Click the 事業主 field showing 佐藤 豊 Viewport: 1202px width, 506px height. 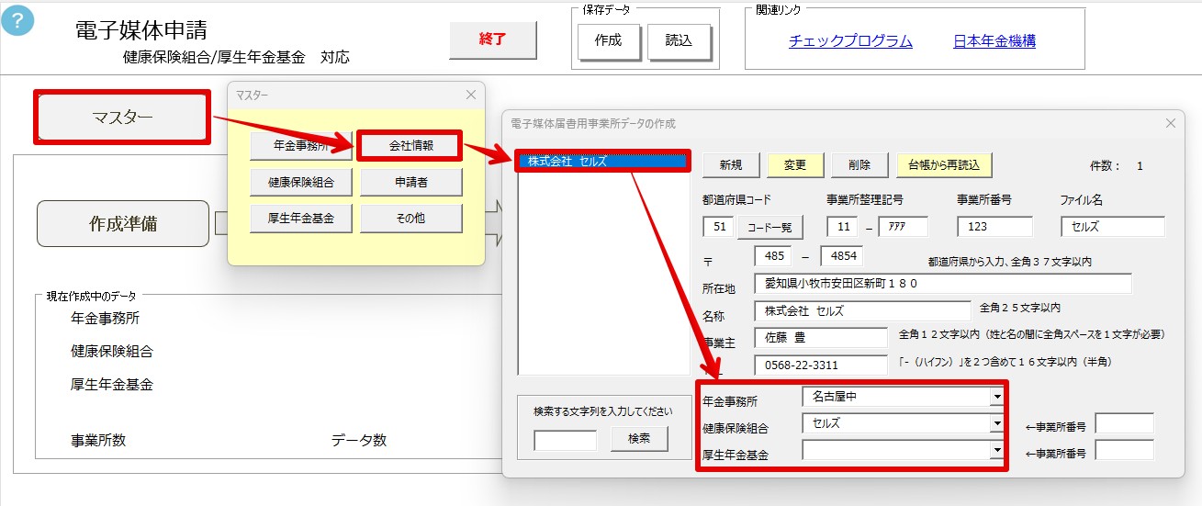coord(821,338)
